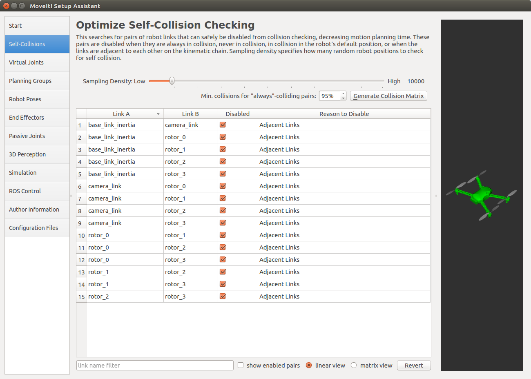Select Passive Joints in sidebar
The image size is (531, 379).
tap(37, 136)
